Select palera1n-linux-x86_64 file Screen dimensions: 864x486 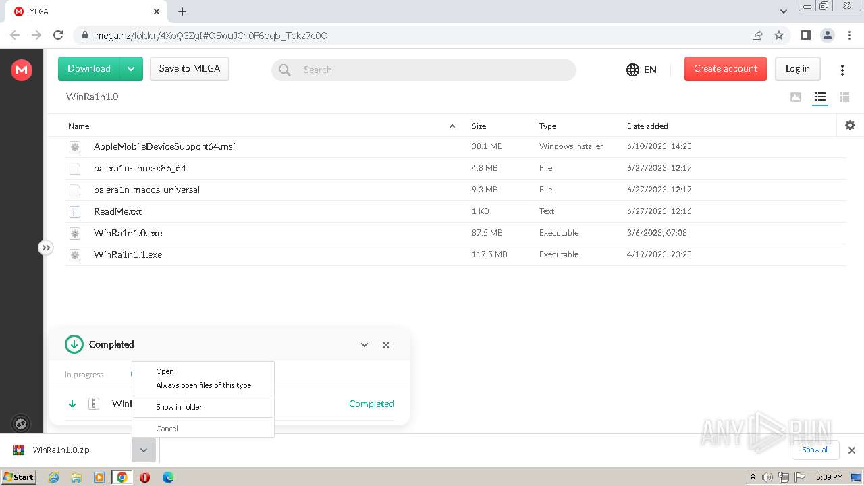(456, 168)
